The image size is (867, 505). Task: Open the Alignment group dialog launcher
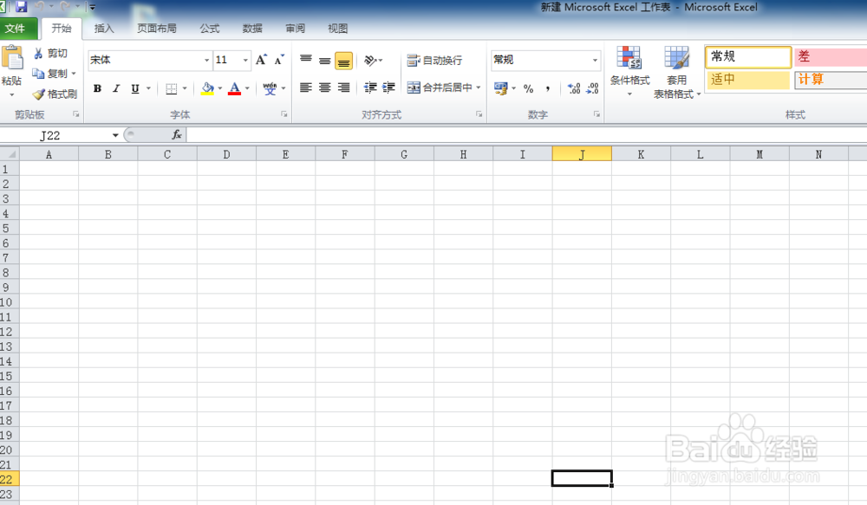tap(479, 114)
